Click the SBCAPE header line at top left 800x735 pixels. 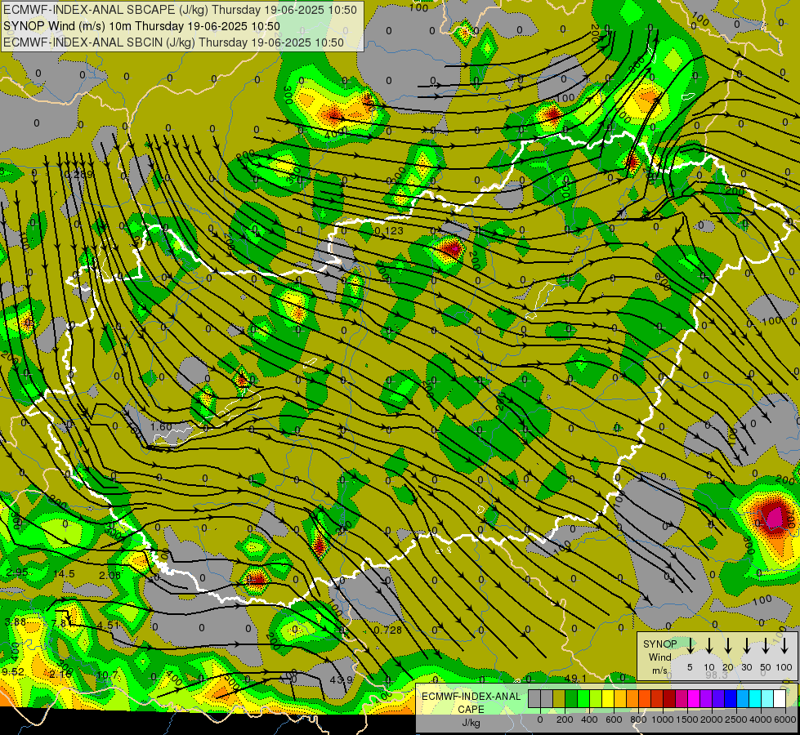click(x=180, y=10)
